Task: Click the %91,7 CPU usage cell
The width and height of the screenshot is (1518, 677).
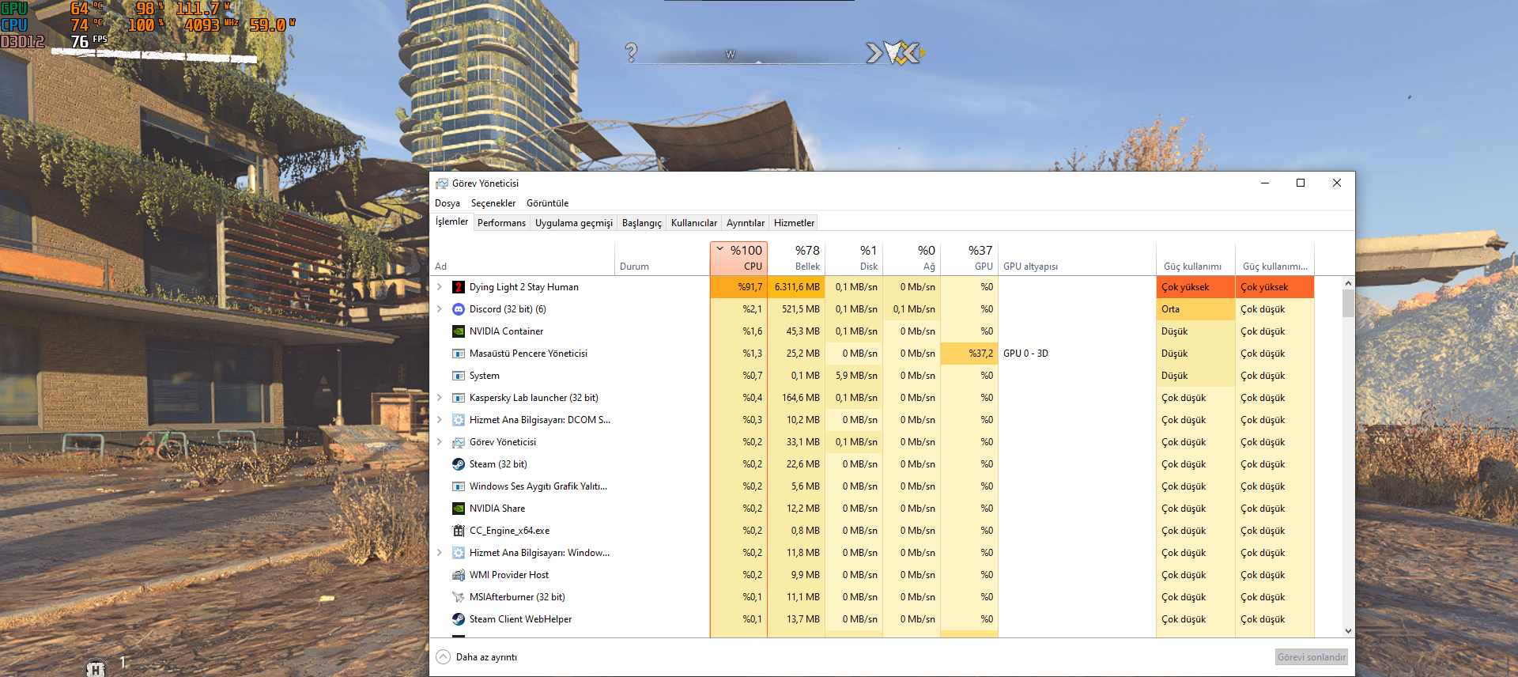Action: click(x=738, y=287)
